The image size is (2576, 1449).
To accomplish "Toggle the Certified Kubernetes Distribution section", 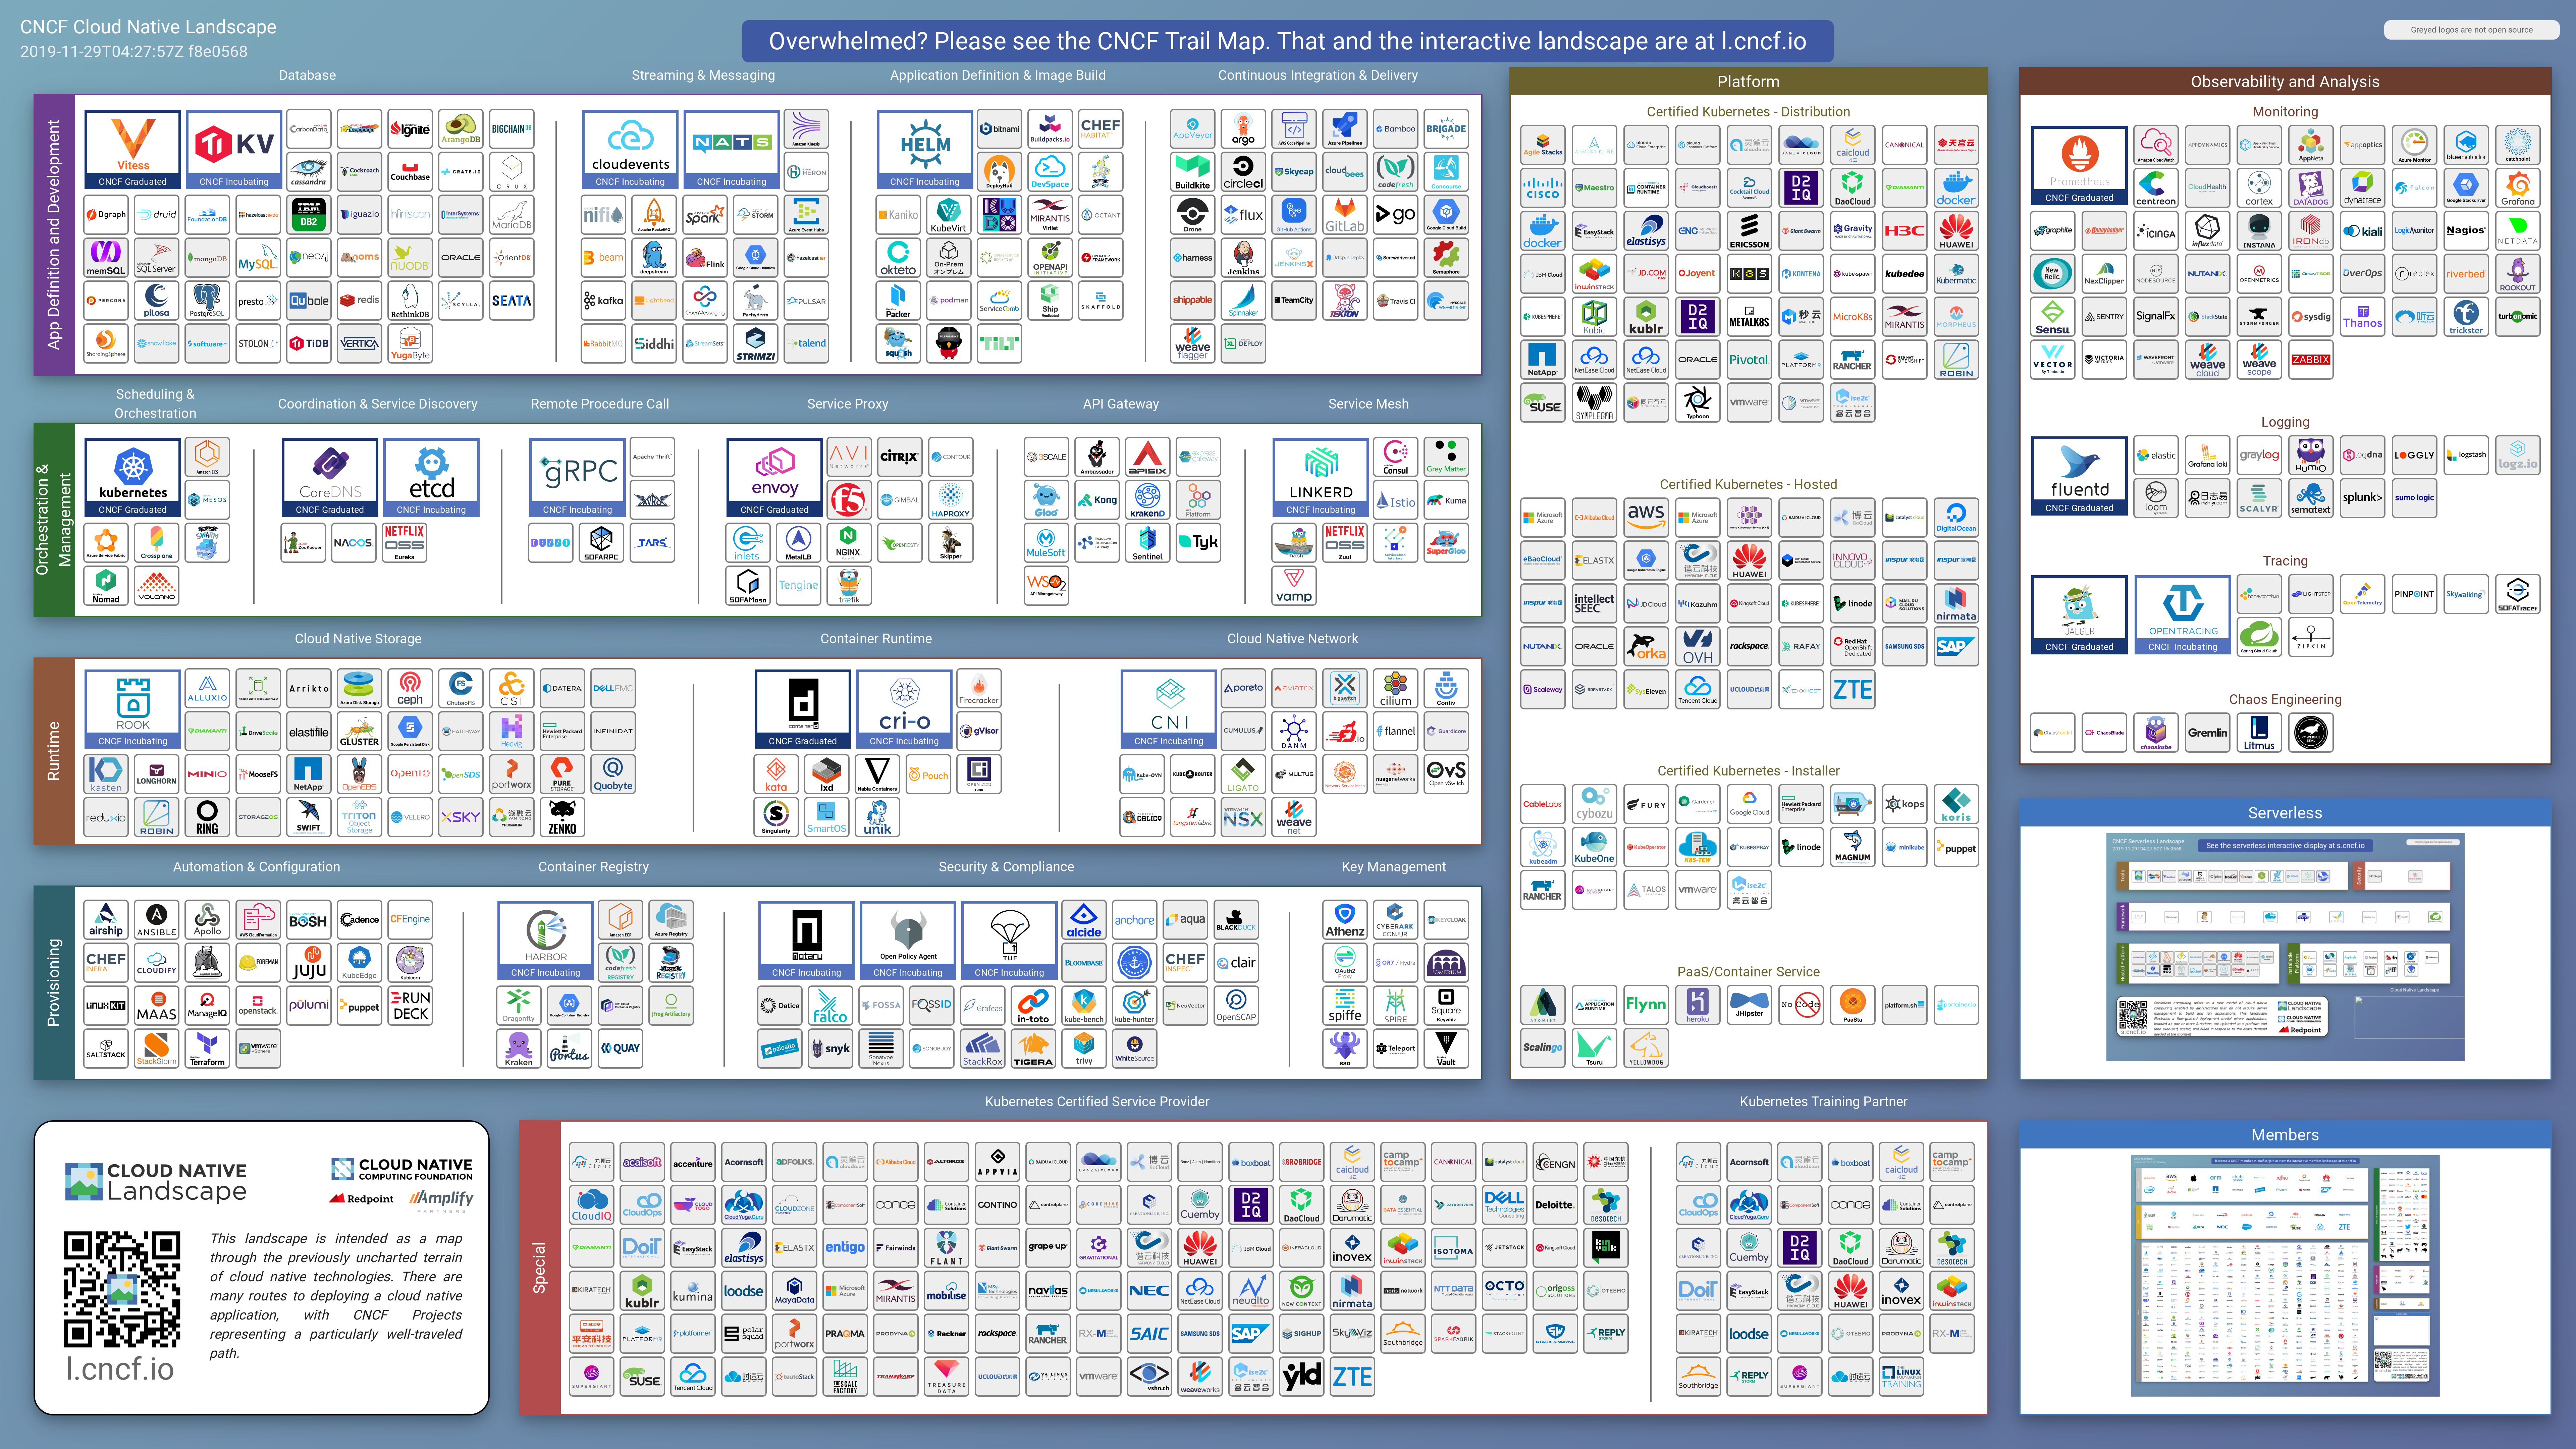I will click(x=1748, y=111).
